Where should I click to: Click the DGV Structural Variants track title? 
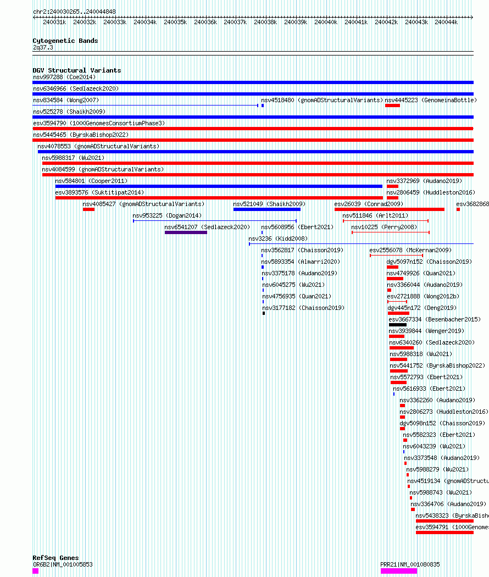[76, 70]
